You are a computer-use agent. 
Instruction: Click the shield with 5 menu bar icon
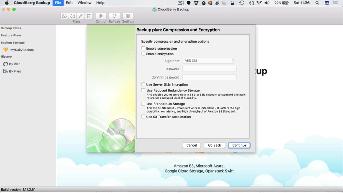click(217, 3)
